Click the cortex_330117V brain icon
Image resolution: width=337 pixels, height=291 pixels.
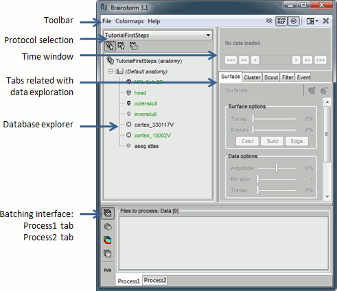point(129,125)
